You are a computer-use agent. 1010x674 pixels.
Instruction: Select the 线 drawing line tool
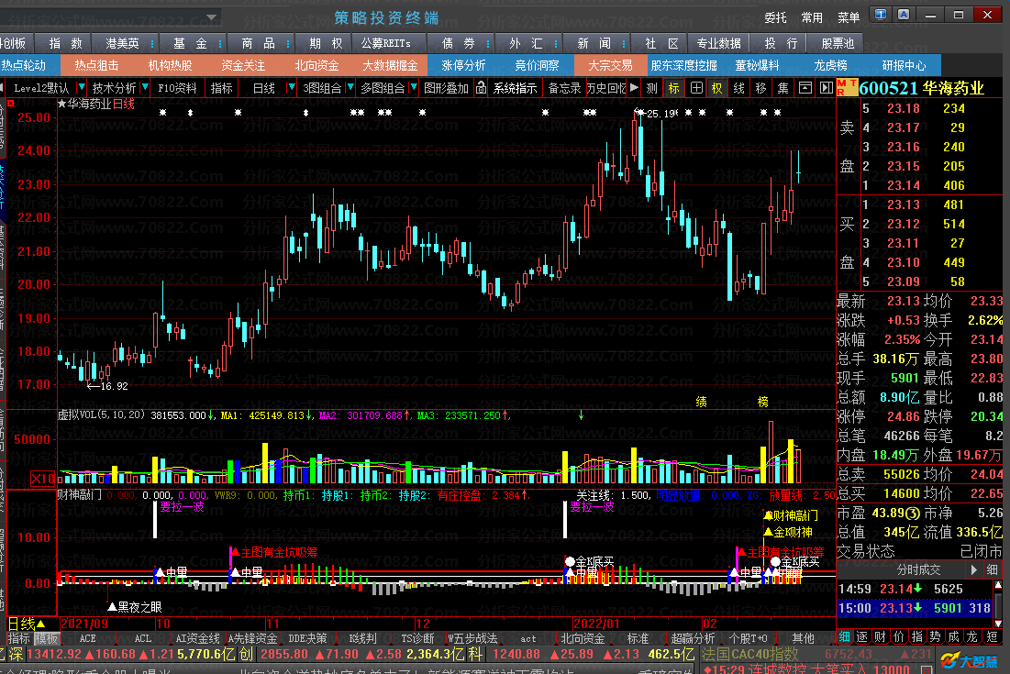point(738,88)
